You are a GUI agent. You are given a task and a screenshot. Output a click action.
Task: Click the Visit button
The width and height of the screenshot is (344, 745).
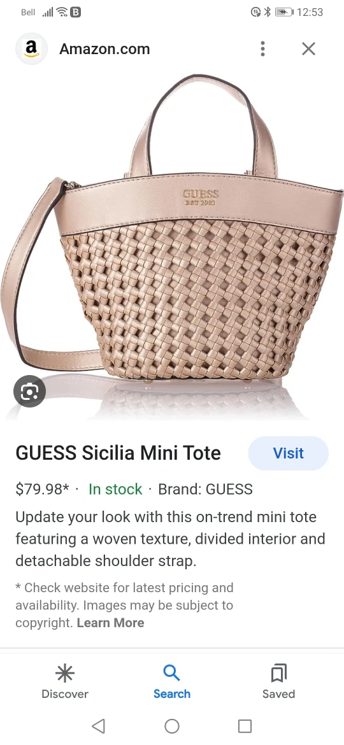point(289,453)
